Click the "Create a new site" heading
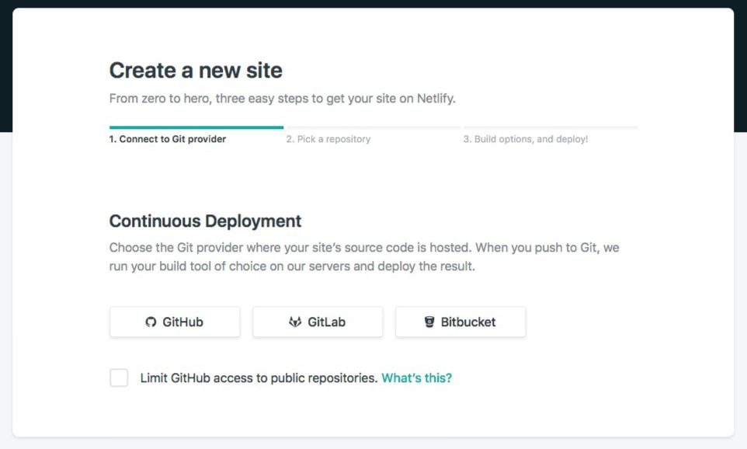This screenshot has height=449, width=747. tap(196, 71)
